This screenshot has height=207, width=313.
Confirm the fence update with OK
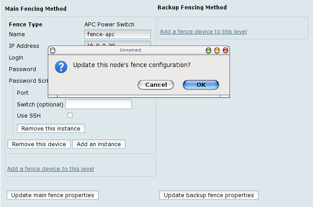[201, 84]
